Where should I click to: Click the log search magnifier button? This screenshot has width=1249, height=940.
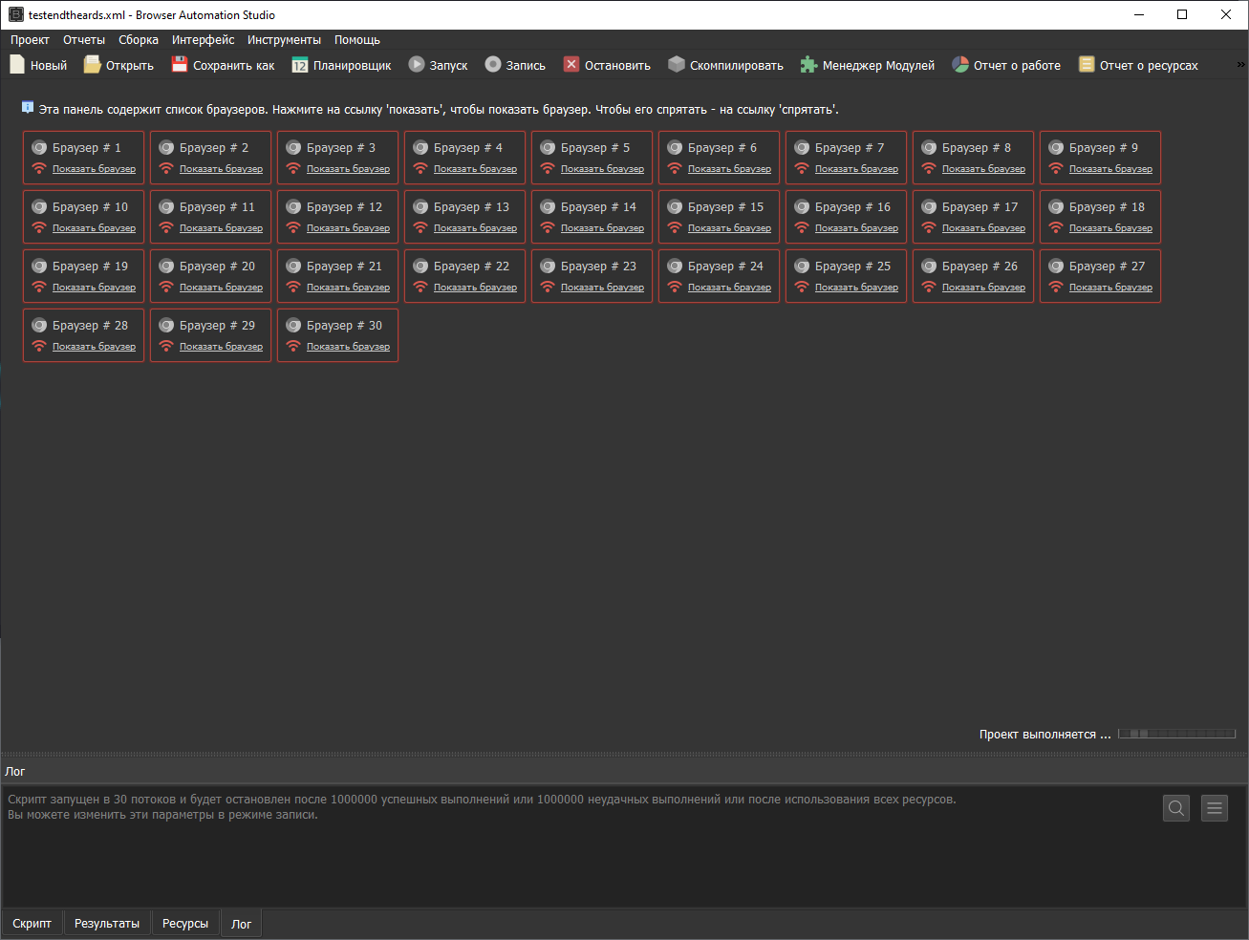pyautogui.click(x=1176, y=808)
